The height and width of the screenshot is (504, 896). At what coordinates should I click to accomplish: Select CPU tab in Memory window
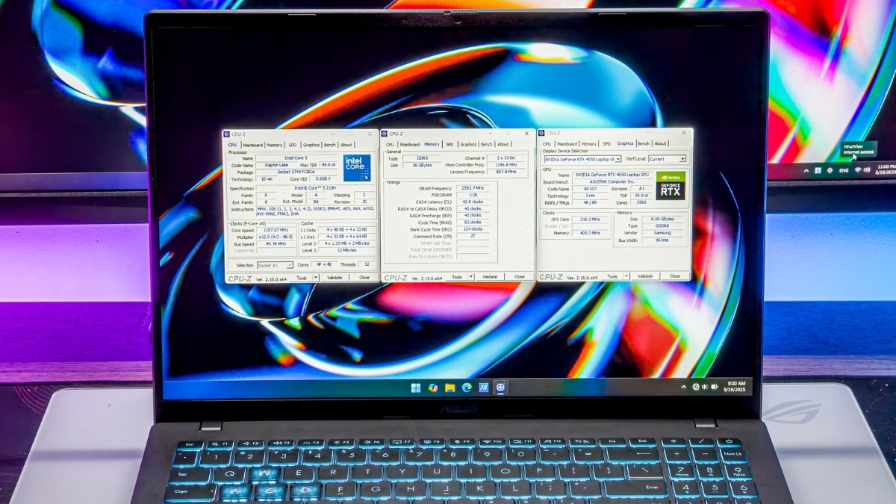[390, 144]
